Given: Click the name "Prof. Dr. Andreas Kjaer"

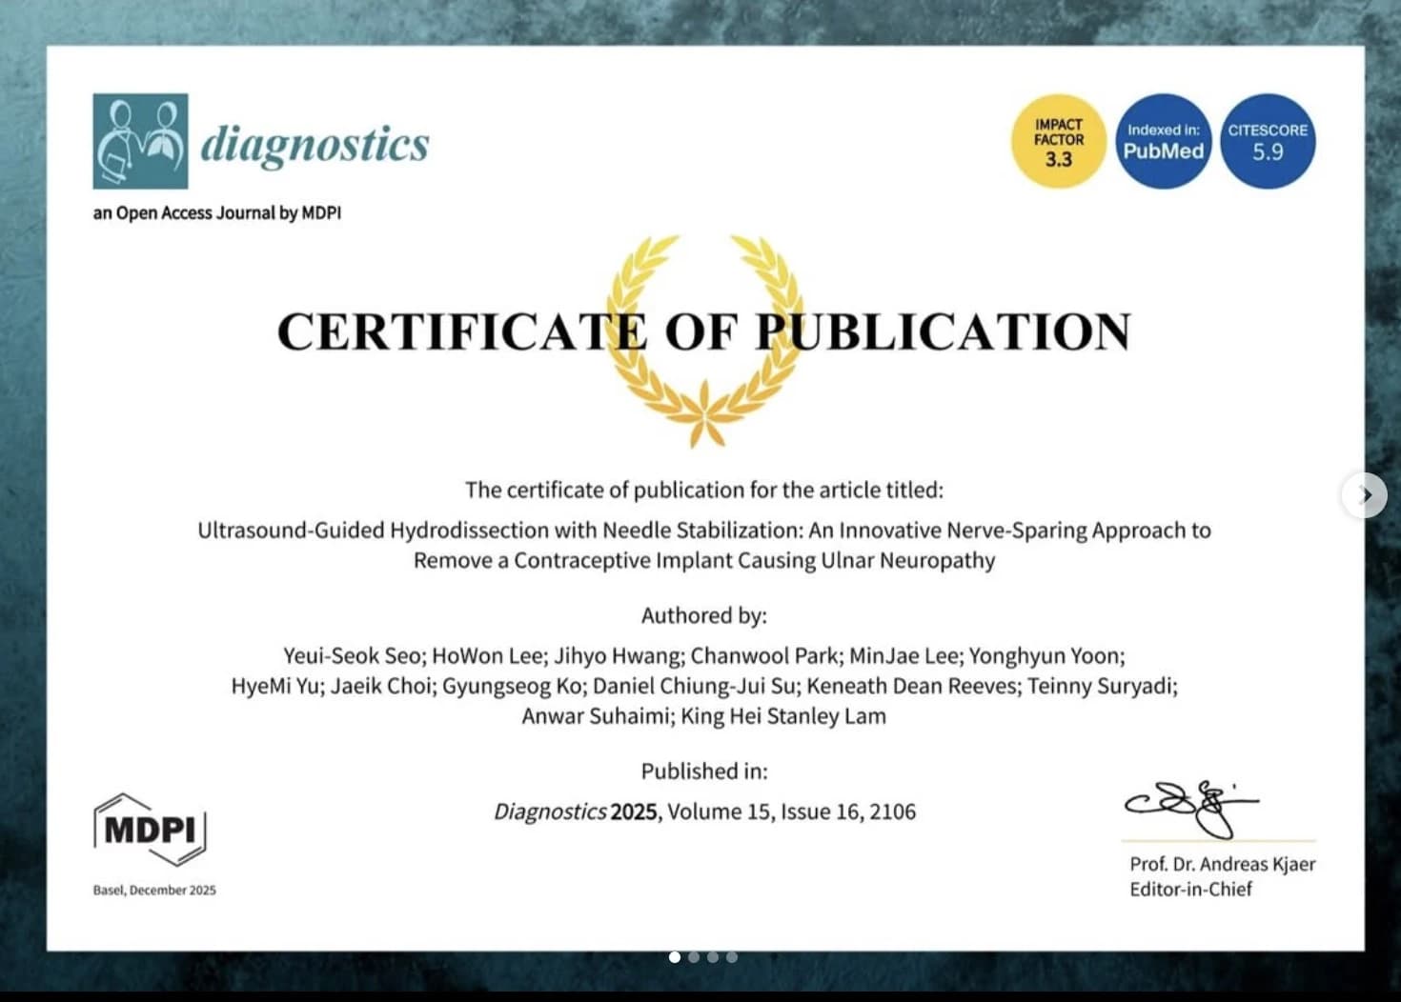Looking at the screenshot, I should pyautogui.click(x=1223, y=864).
